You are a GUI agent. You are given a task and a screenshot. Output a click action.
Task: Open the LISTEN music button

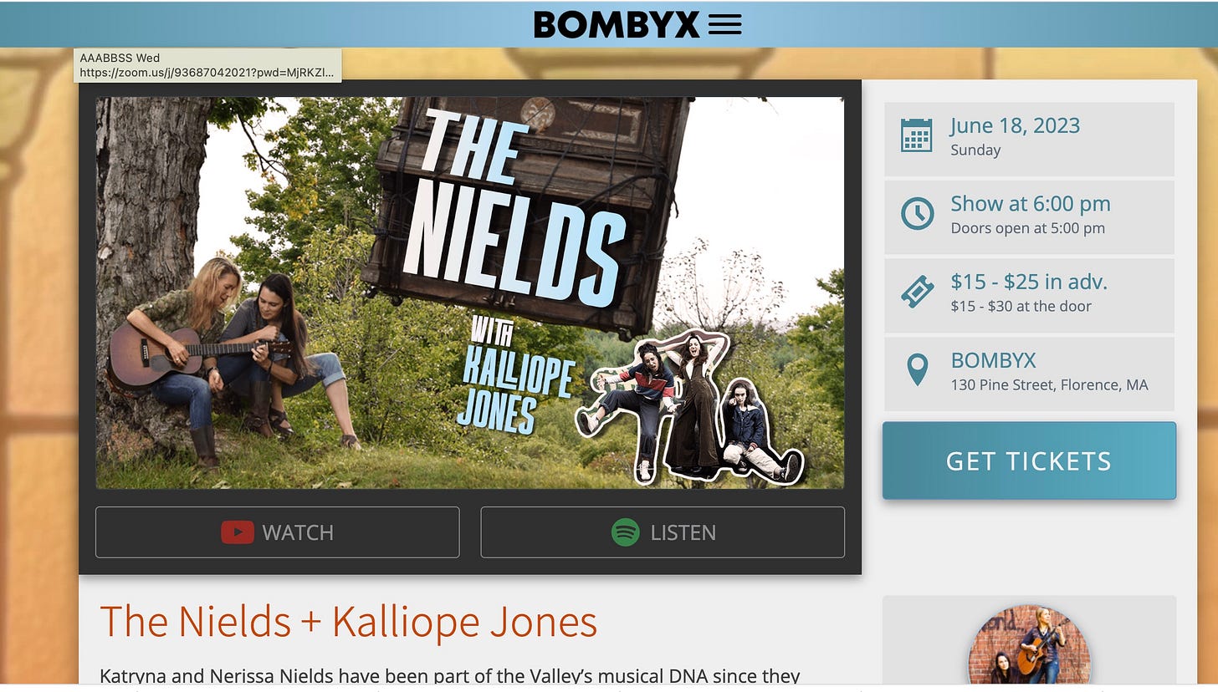[663, 532]
